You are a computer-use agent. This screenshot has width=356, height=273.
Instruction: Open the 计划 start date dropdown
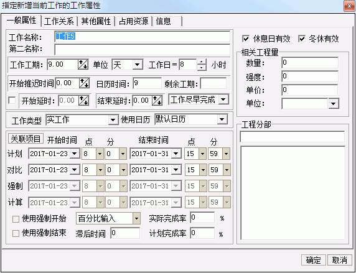[x=75, y=154]
